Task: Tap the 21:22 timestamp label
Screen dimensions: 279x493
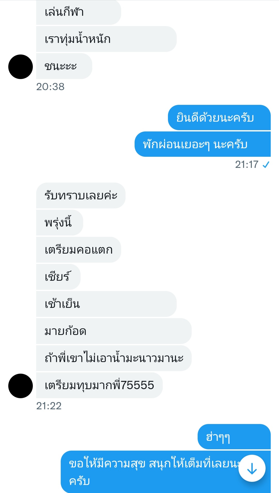Action: pyautogui.click(x=49, y=406)
